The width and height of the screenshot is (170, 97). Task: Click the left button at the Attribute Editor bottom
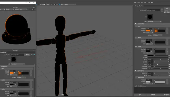pyautogui.click(x=140, y=95)
